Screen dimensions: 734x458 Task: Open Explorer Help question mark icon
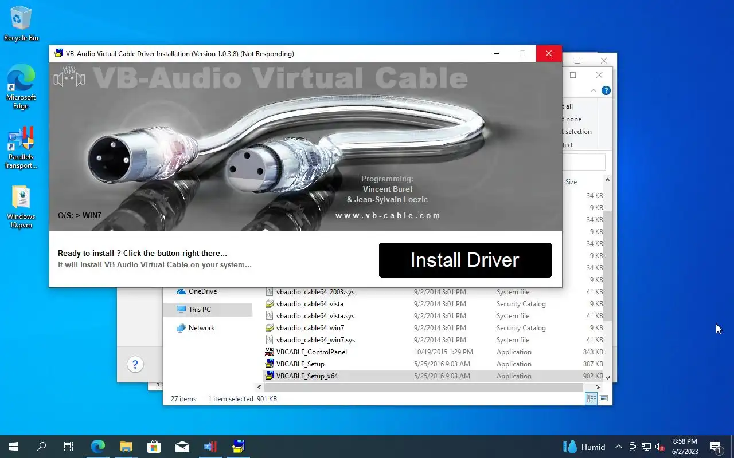click(x=606, y=90)
